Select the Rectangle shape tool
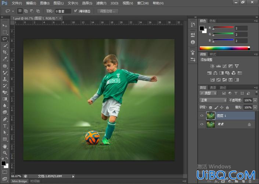Image resolution: width=259 pixels, height=184 pixels. coord(5,139)
